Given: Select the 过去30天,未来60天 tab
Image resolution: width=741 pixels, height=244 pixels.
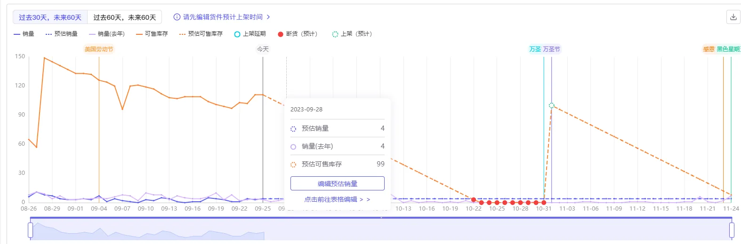Looking at the screenshot, I should click(50, 17).
